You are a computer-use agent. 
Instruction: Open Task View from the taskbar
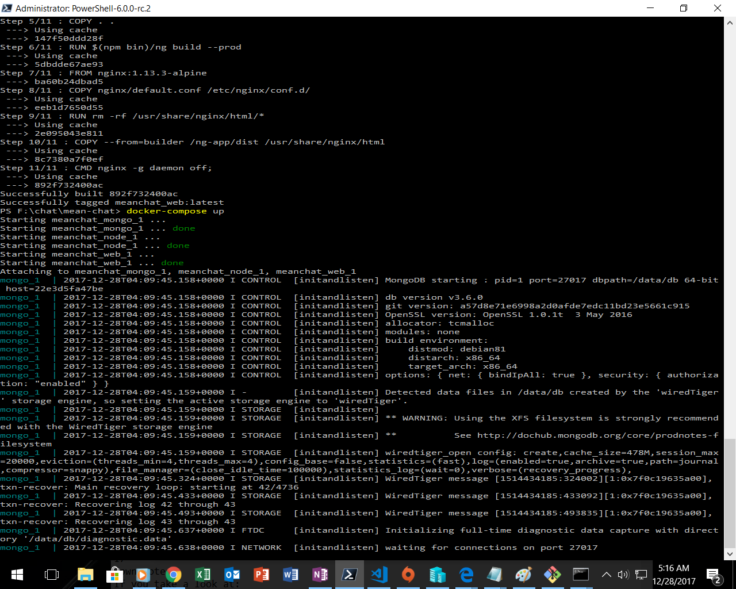52,575
